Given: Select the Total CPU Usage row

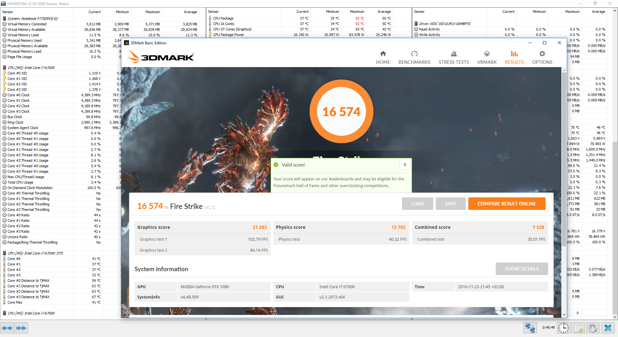Looking at the screenshot, I should point(61,182).
